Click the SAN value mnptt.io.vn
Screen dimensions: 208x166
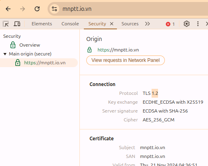(x=152, y=156)
